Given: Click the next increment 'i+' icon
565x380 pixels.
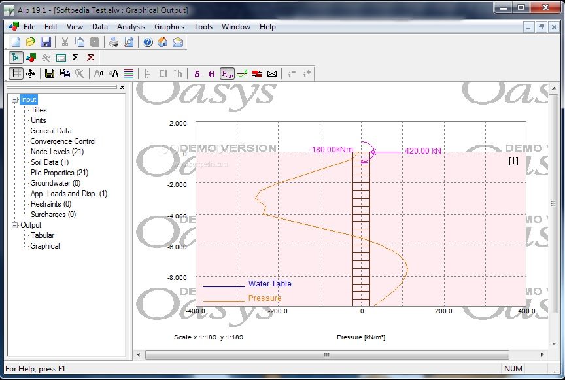Looking at the screenshot, I should [x=307, y=74].
